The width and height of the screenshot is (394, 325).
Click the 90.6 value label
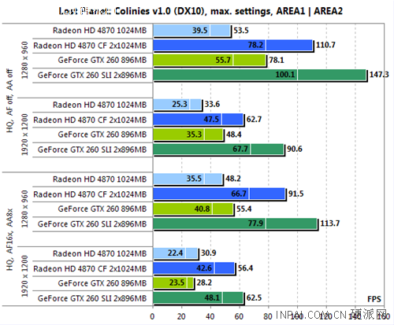click(x=295, y=149)
